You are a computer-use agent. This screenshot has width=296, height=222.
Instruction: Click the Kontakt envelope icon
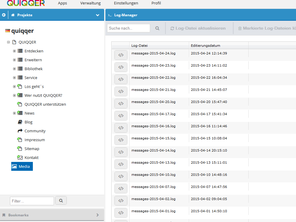pos(20,157)
